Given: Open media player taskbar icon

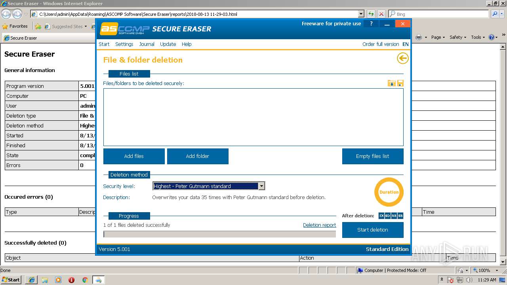Looking at the screenshot, I should 58,280.
